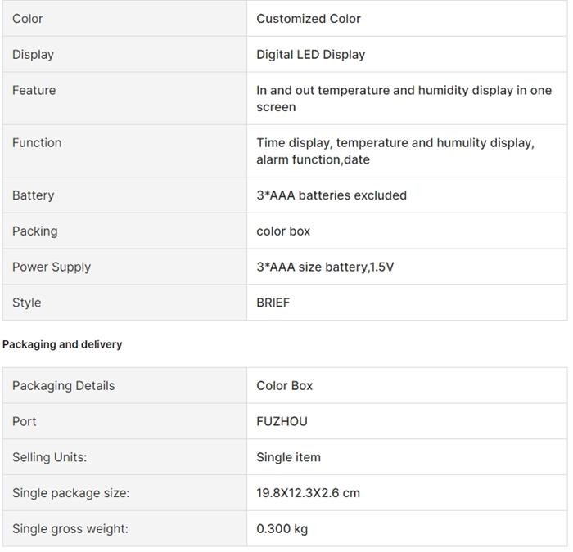This screenshot has width=573, height=552.
Task: Click the Feature row label
Action: (34, 91)
